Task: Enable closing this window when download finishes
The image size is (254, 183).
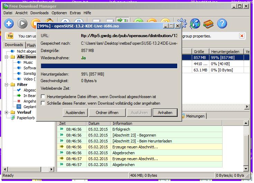Action: (x=43, y=103)
